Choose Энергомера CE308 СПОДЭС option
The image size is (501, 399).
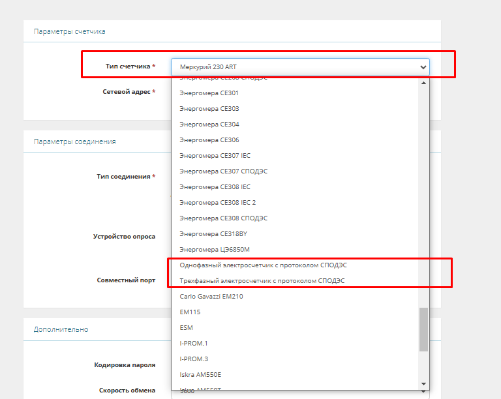(x=295, y=218)
